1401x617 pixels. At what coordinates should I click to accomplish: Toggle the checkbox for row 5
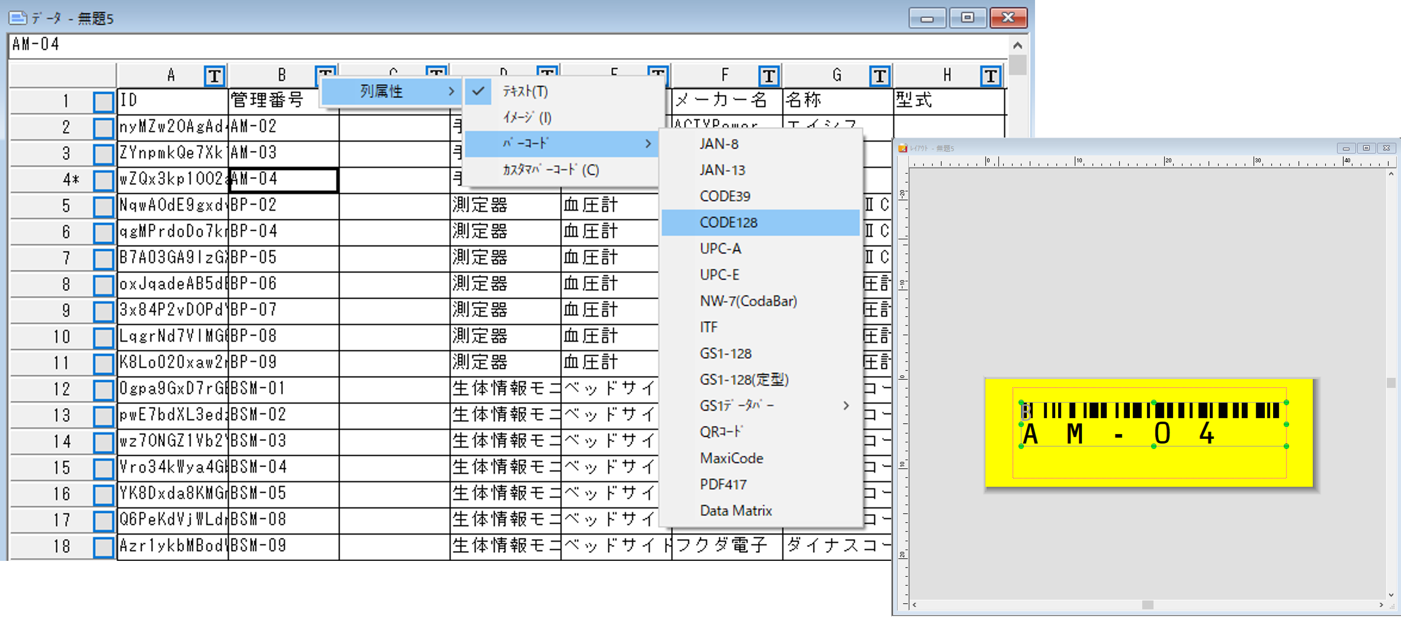(x=103, y=207)
